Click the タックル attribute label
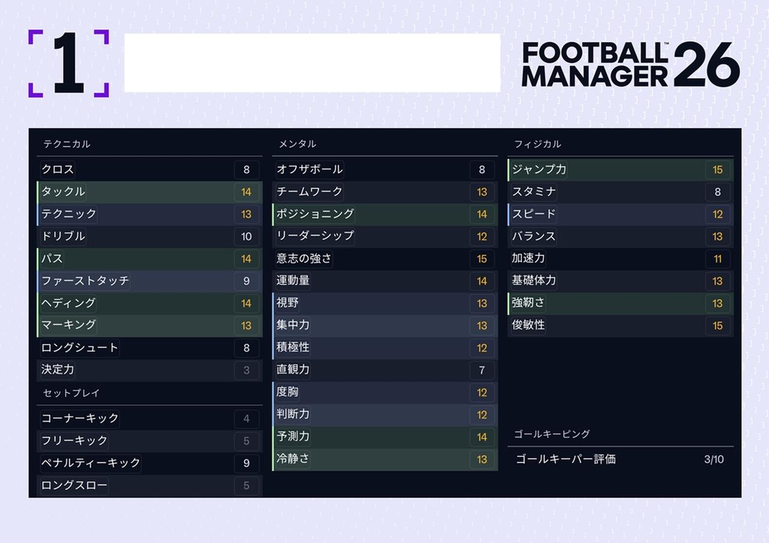This screenshot has width=769, height=543. coord(63,192)
